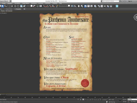
Task: Toggle Percent Snap button
Action: click(51, 6)
